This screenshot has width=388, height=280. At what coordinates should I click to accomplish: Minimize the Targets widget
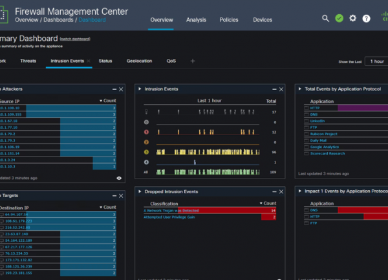[114, 196]
